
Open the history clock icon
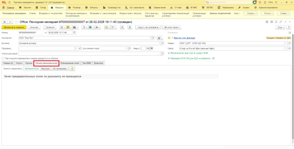pyautogui.click(x=260, y=2)
